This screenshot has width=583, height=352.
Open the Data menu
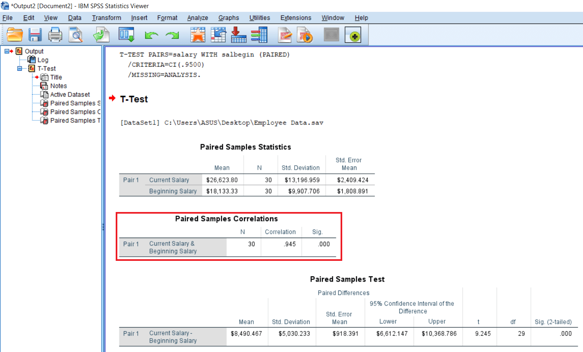[75, 18]
